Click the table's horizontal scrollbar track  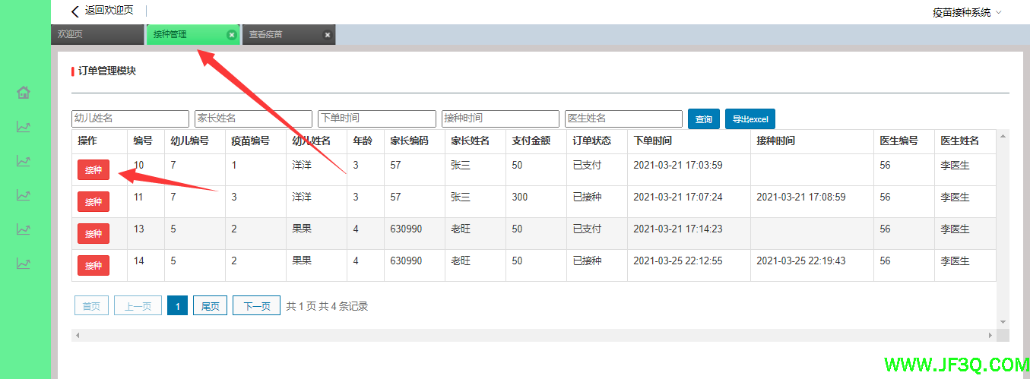pos(532,335)
